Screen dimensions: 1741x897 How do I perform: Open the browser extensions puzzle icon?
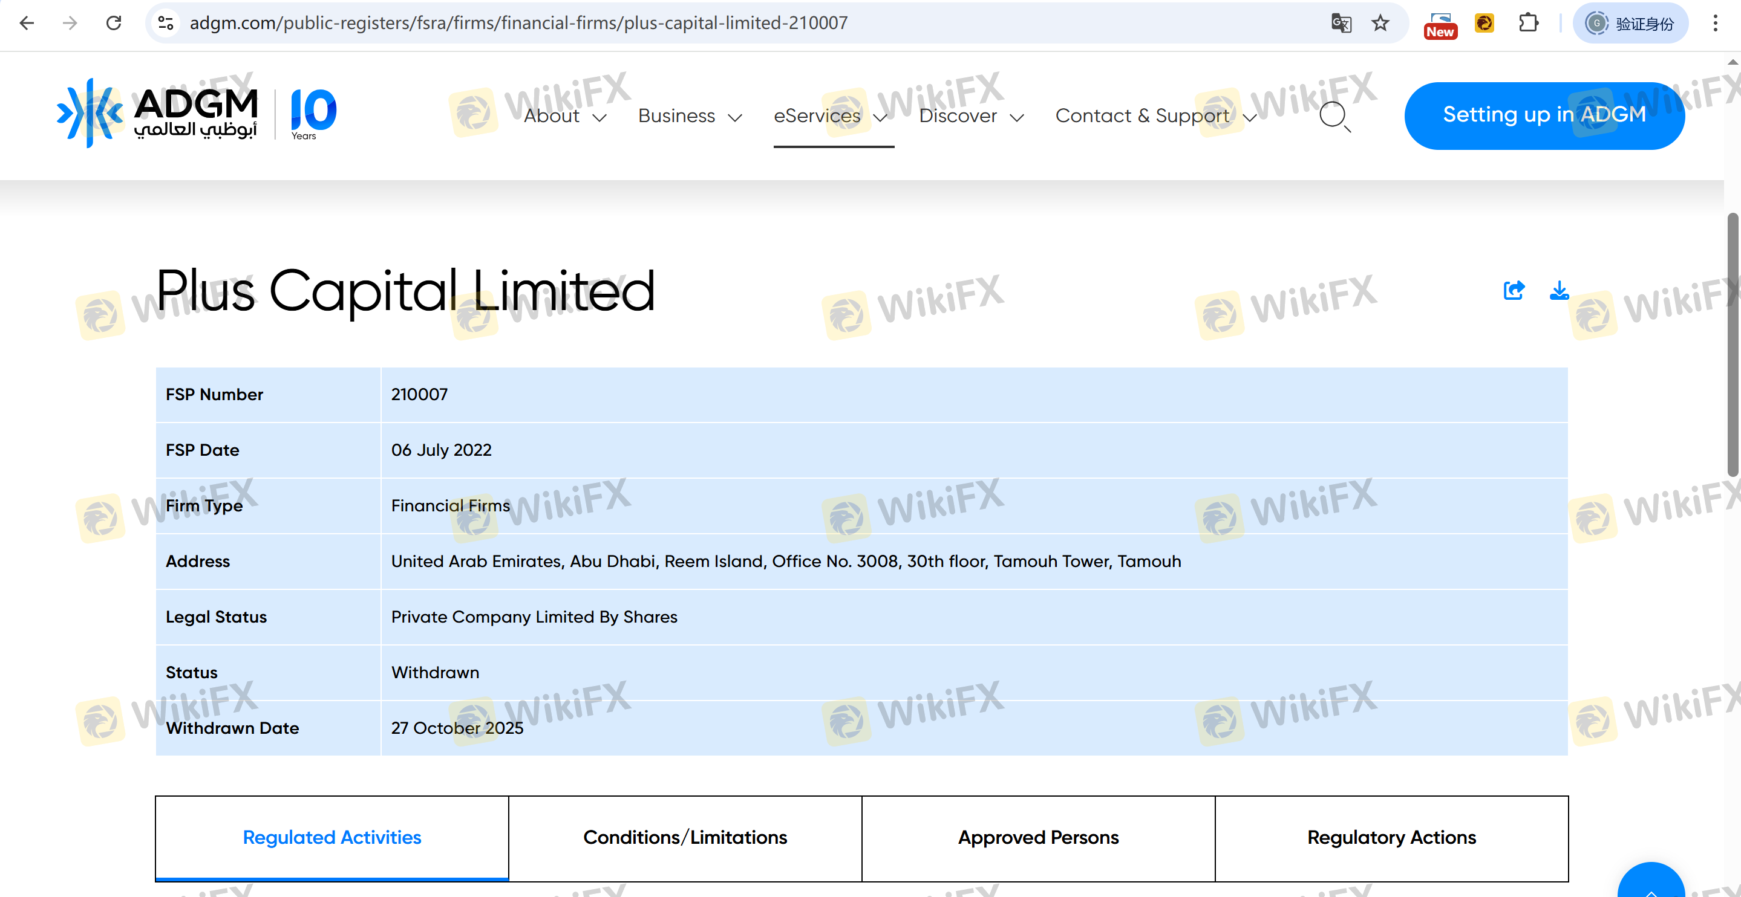1527,23
